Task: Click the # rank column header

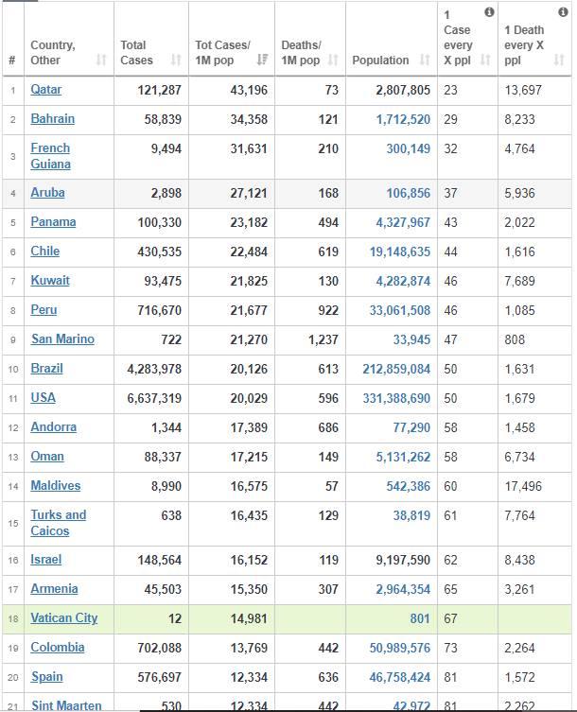Action: coord(12,61)
